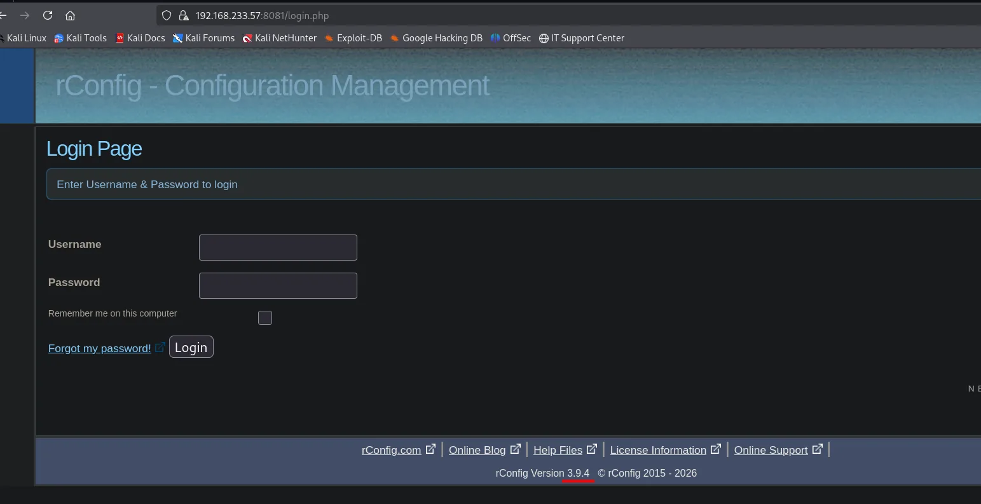This screenshot has height=504, width=981.
Task: Go to the browser home page icon
Action: (71, 15)
